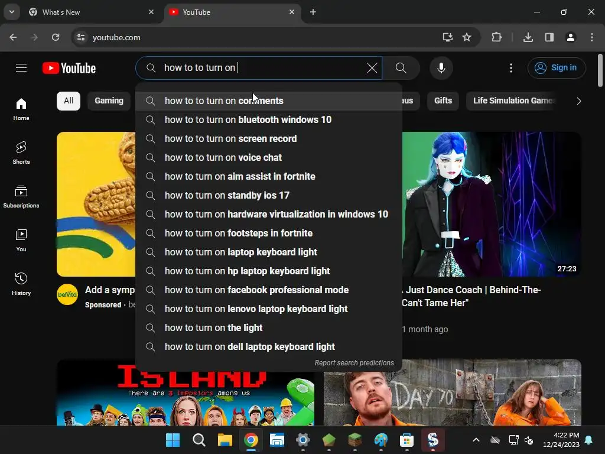The height and width of the screenshot is (454, 605).
Task: View site information icon in address bar
Action: pyautogui.click(x=80, y=37)
